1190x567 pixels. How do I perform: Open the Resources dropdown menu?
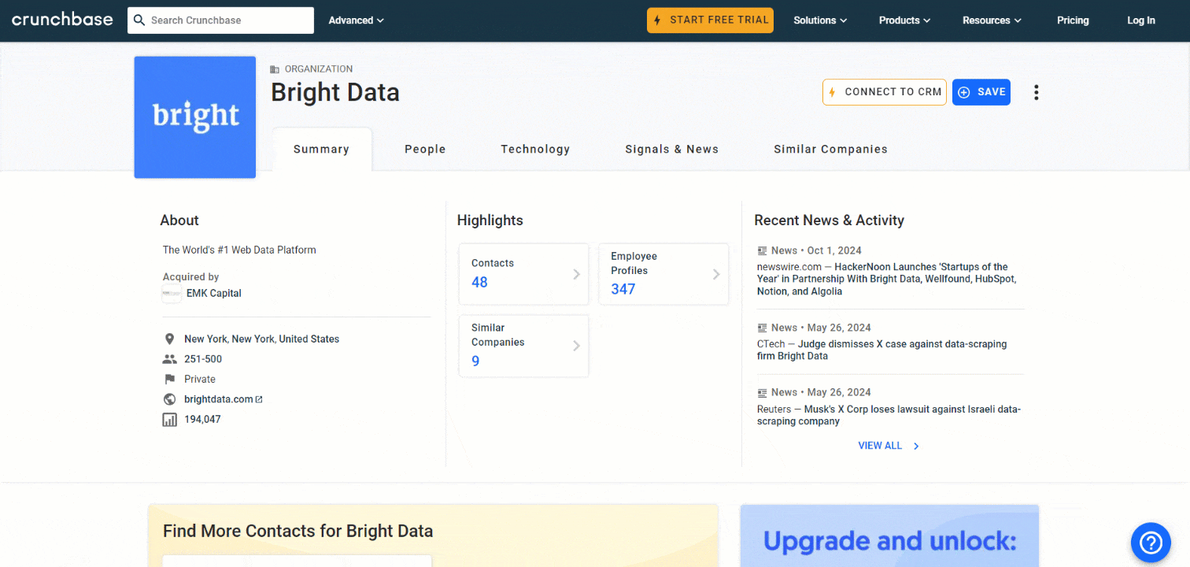pos(991,20)
